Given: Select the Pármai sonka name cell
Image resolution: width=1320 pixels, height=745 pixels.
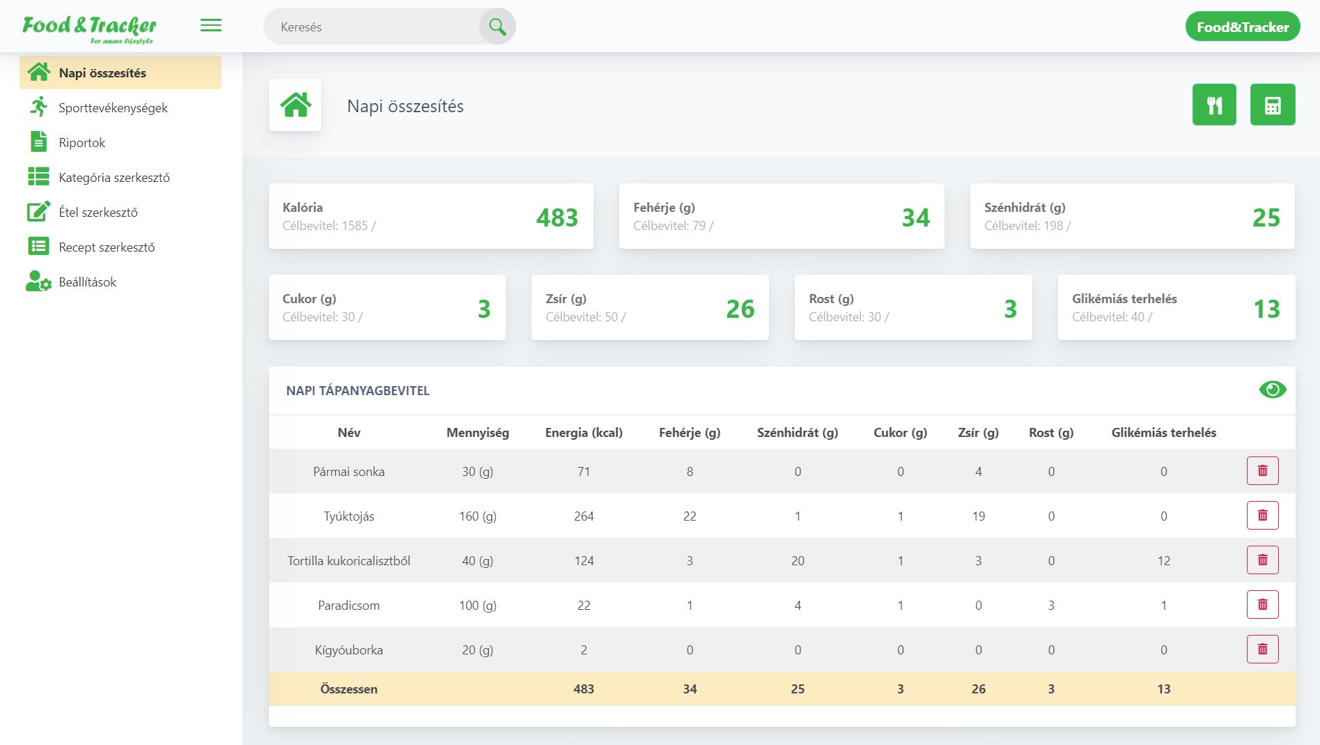Looking at the screenshot, I should (x=349, y=471).
